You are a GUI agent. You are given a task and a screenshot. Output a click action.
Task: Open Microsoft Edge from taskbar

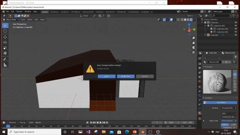127,132
